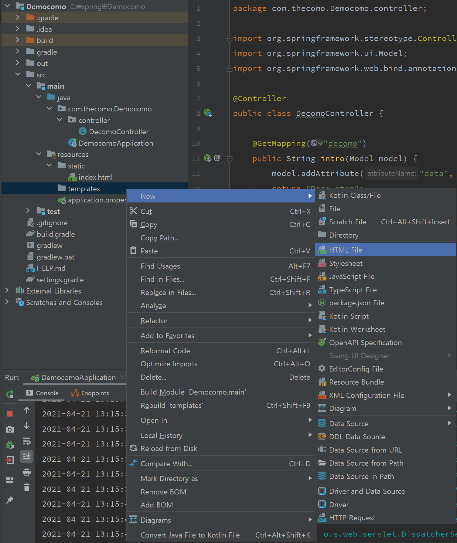The width and height of the screenshot is (457, 543).
Task: Toggle soft-wrap icon in console
Action: click(x=27, y=441)
